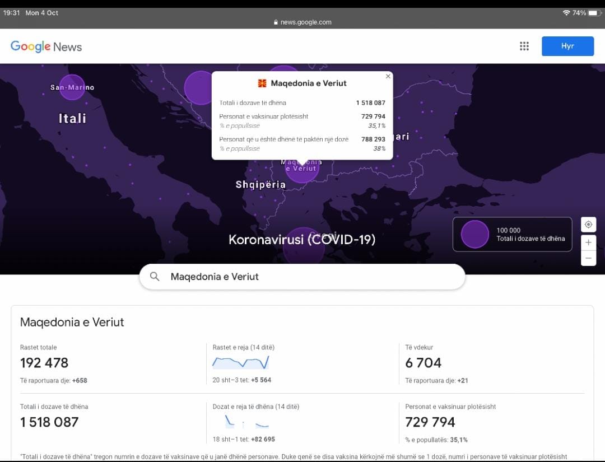Click the North Macedonia flag icon in popup
605x462 pixels.
[262, 83]
